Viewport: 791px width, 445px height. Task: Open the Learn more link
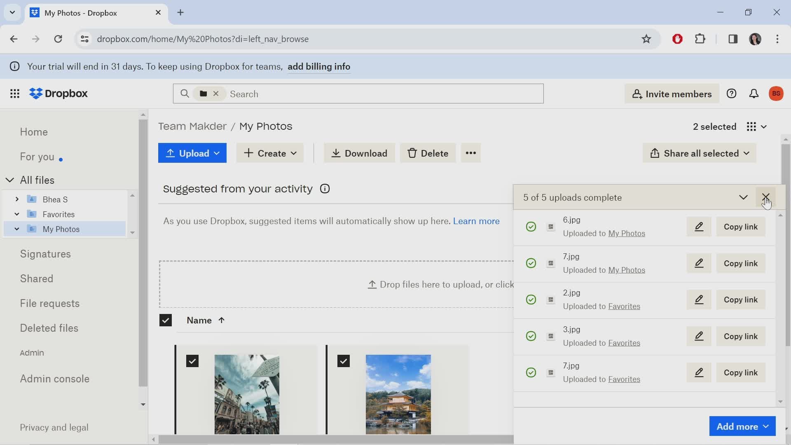pos(476,221)
